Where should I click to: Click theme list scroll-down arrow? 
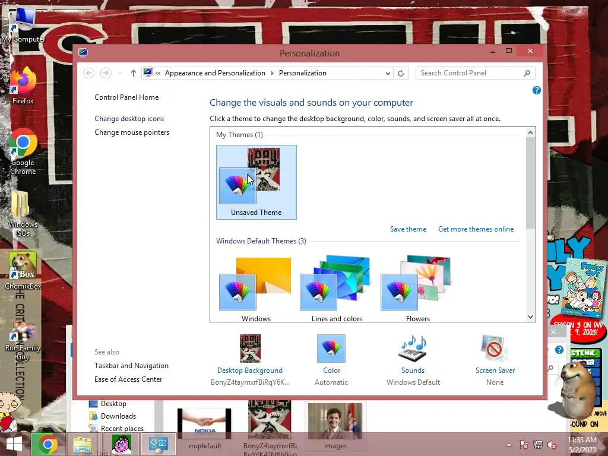[530, 317]
